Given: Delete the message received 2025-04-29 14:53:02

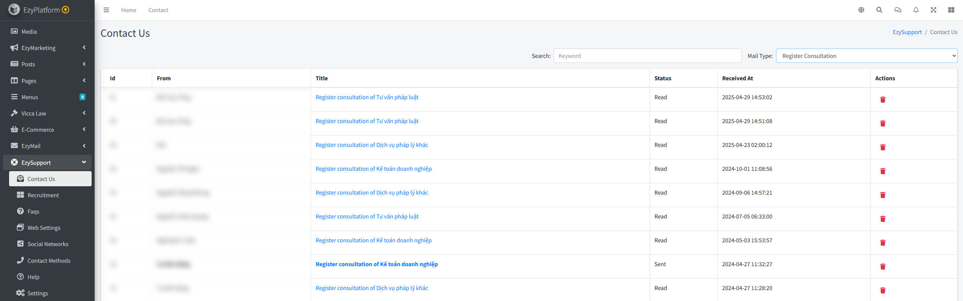Looking at the screenshot, I should (883, 100).
